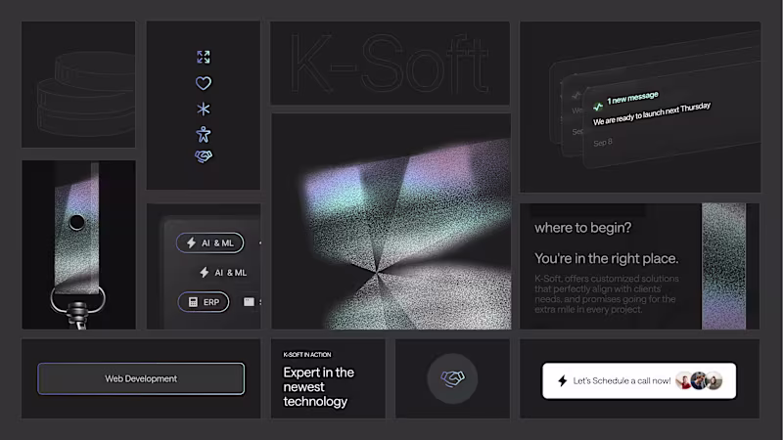Image resolution: width=783 pixels, height=440 pixels.
Task: Click the calculator icon in ERP pill
Action: [193, 302]
